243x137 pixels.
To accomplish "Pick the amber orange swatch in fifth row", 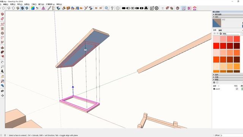I will pos(237,66).
